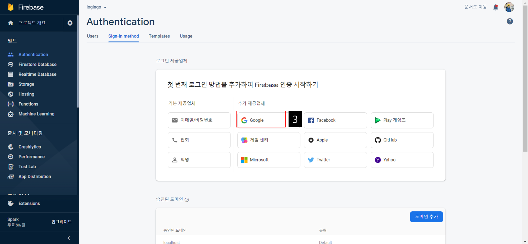Click the home icon for project overview
Viewport: 528px width, 244px height.
point(11,23)
